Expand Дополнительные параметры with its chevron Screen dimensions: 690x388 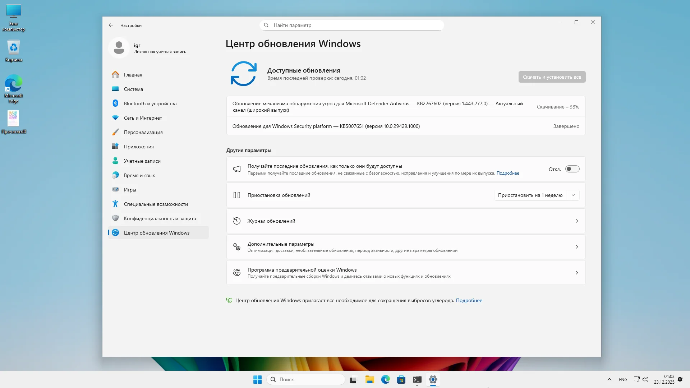(577, 247)
